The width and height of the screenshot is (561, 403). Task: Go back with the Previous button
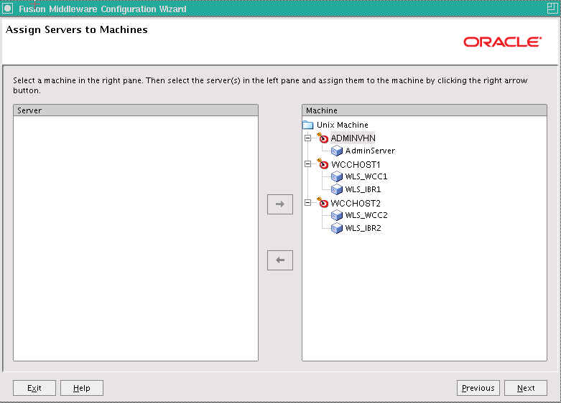(x=478, y=388)
